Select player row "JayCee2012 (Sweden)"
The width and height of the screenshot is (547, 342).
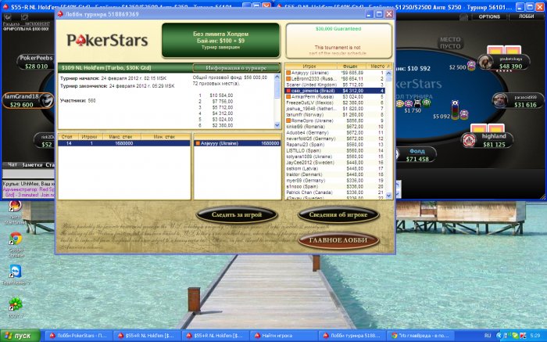[x=335, y=163]
